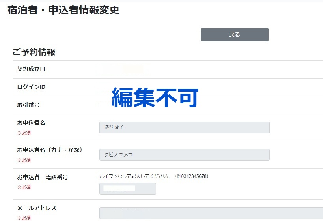Screen dimensions: 323x221
Task: Click the 戻る back button
Action: click(x=234, y=35)
